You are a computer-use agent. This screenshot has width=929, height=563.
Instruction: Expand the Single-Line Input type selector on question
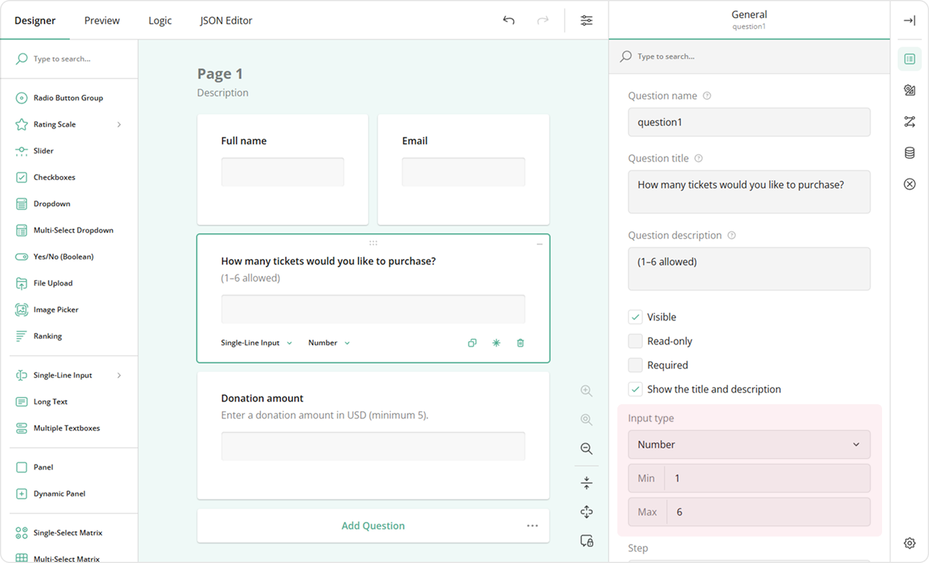256,343
